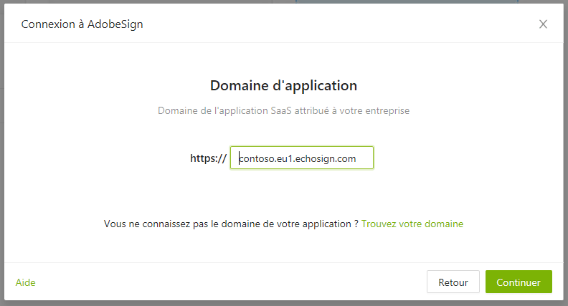
Task: Click the Continuer button
Action: pos(519,282)
